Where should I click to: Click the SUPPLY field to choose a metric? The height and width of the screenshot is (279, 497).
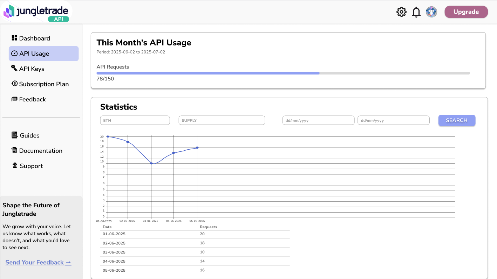point(222,120)
